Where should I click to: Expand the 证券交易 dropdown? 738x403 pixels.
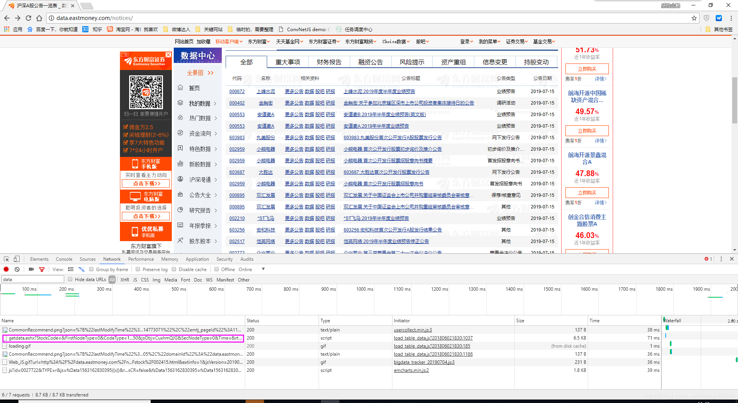(x=517, y=42)
